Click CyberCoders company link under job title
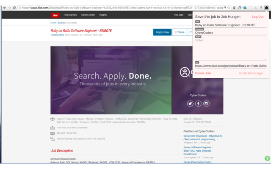Image resolution: width=271 pixels, height=169 pixels. click(x=58, y=35)
